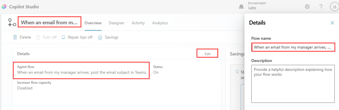339x110 pixels.
Task: Click the Turn off toolbar label
Action: coord(49,37)
